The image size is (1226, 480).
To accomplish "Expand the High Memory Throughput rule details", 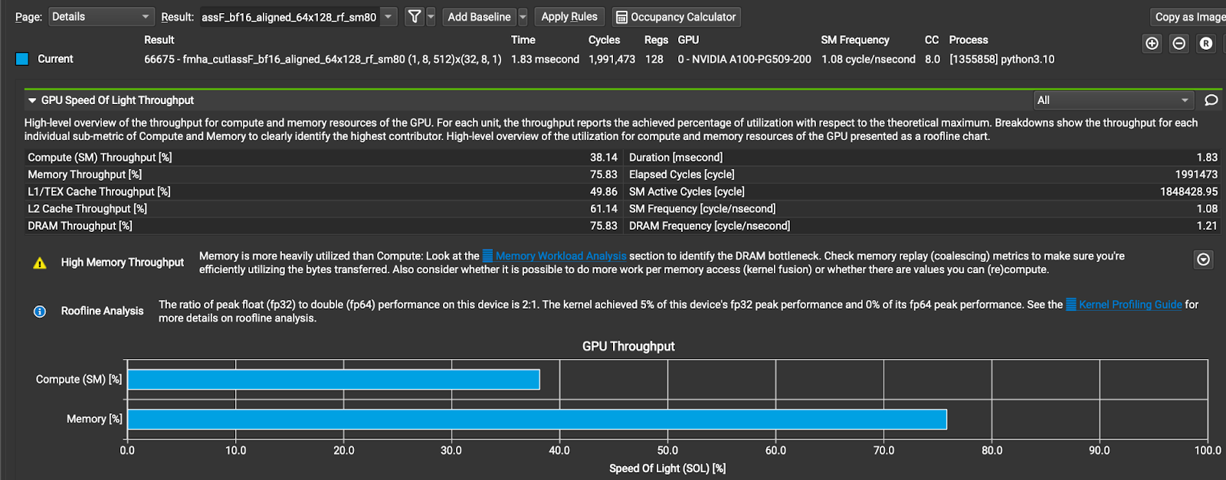I will tap(1204, 260).
